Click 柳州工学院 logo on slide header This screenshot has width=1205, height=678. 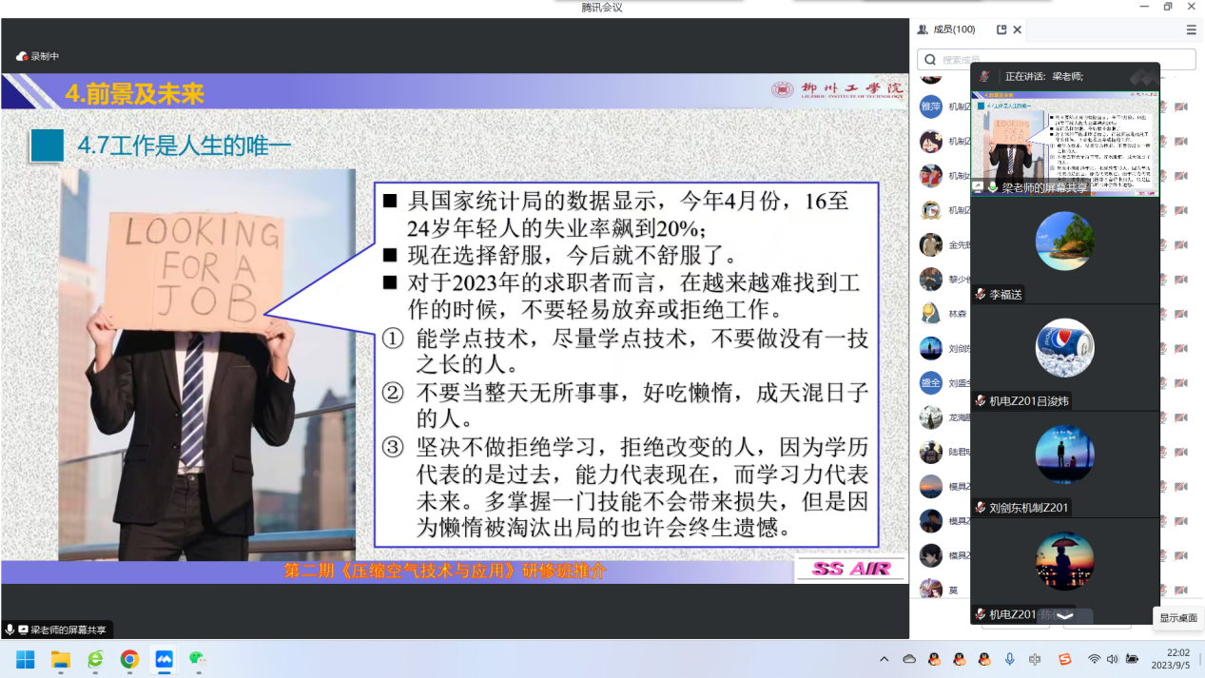[x=838, y=90]
